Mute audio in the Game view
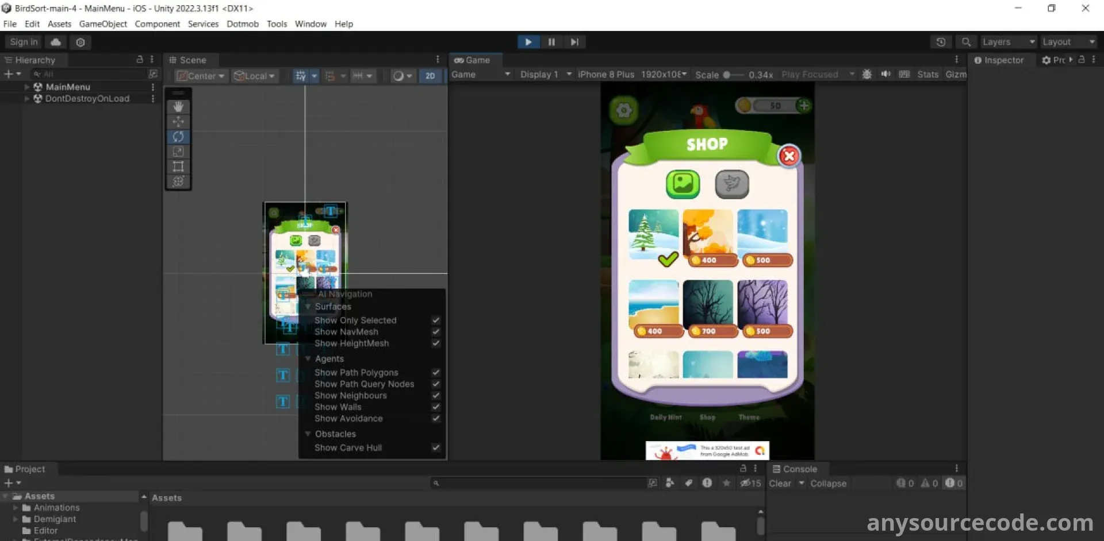Image resolution: width=1104 pixels, height=541 pixels. (885, 75)
